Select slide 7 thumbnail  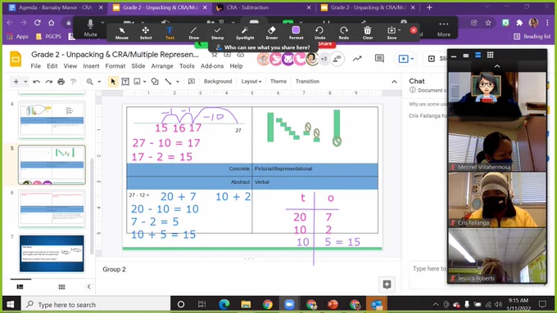pyautogui.click(x=52, y=253)
